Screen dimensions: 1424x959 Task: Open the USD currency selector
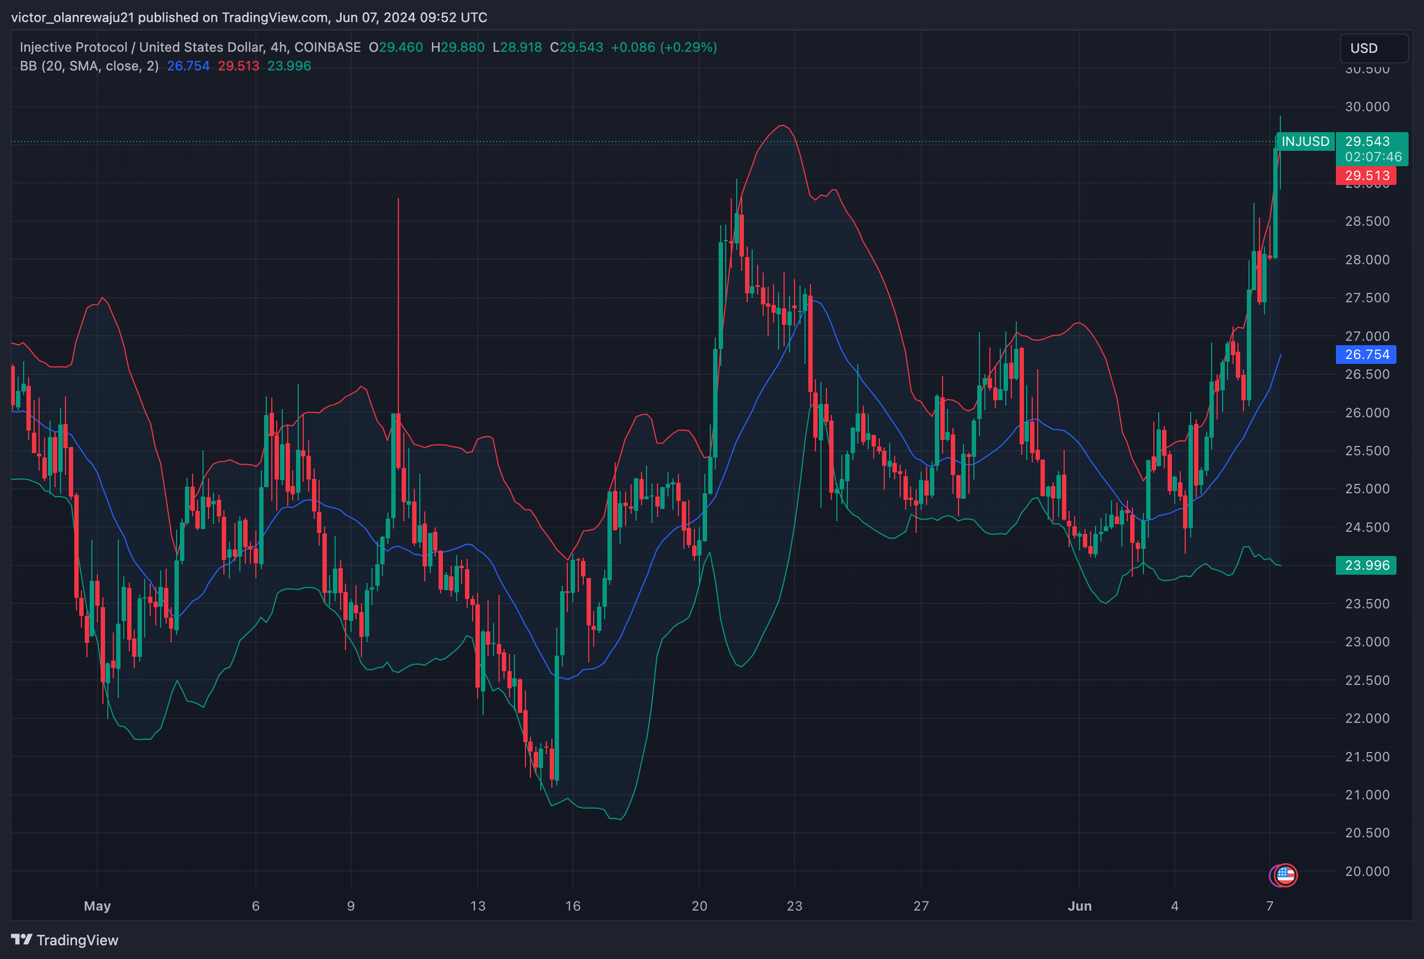click(x=1373, y=48)
